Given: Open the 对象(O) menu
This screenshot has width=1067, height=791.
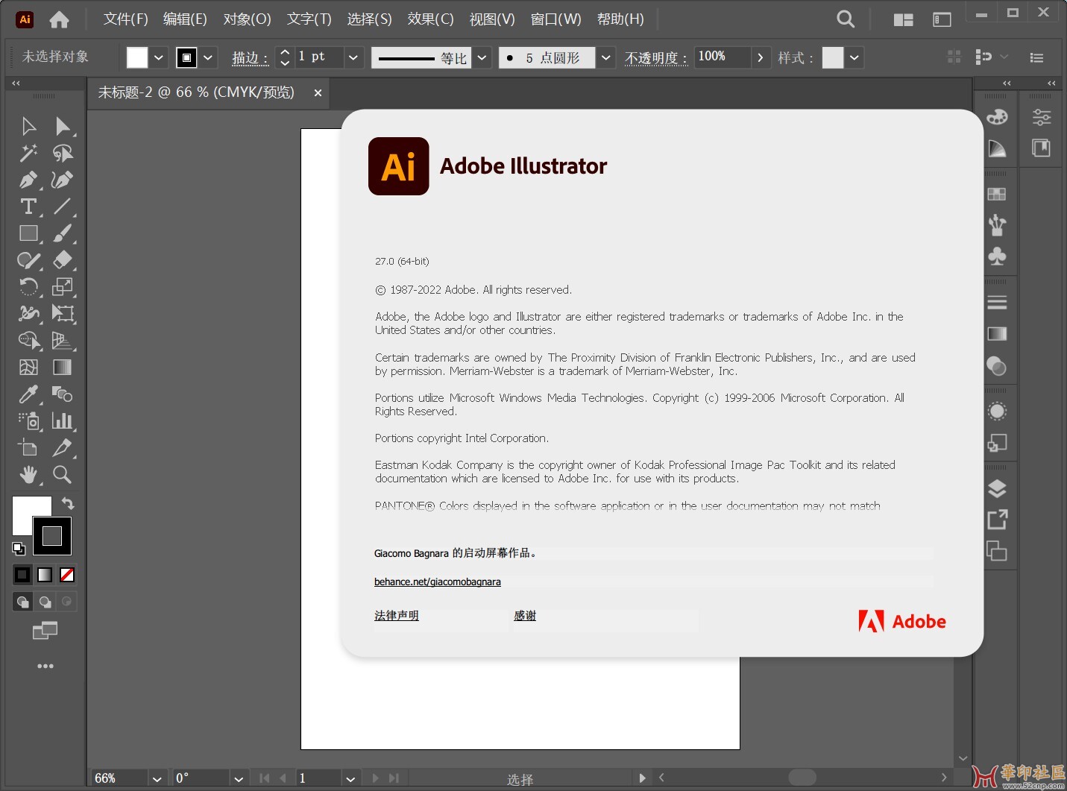Looking at the screenshot, I should coord(247,19).
